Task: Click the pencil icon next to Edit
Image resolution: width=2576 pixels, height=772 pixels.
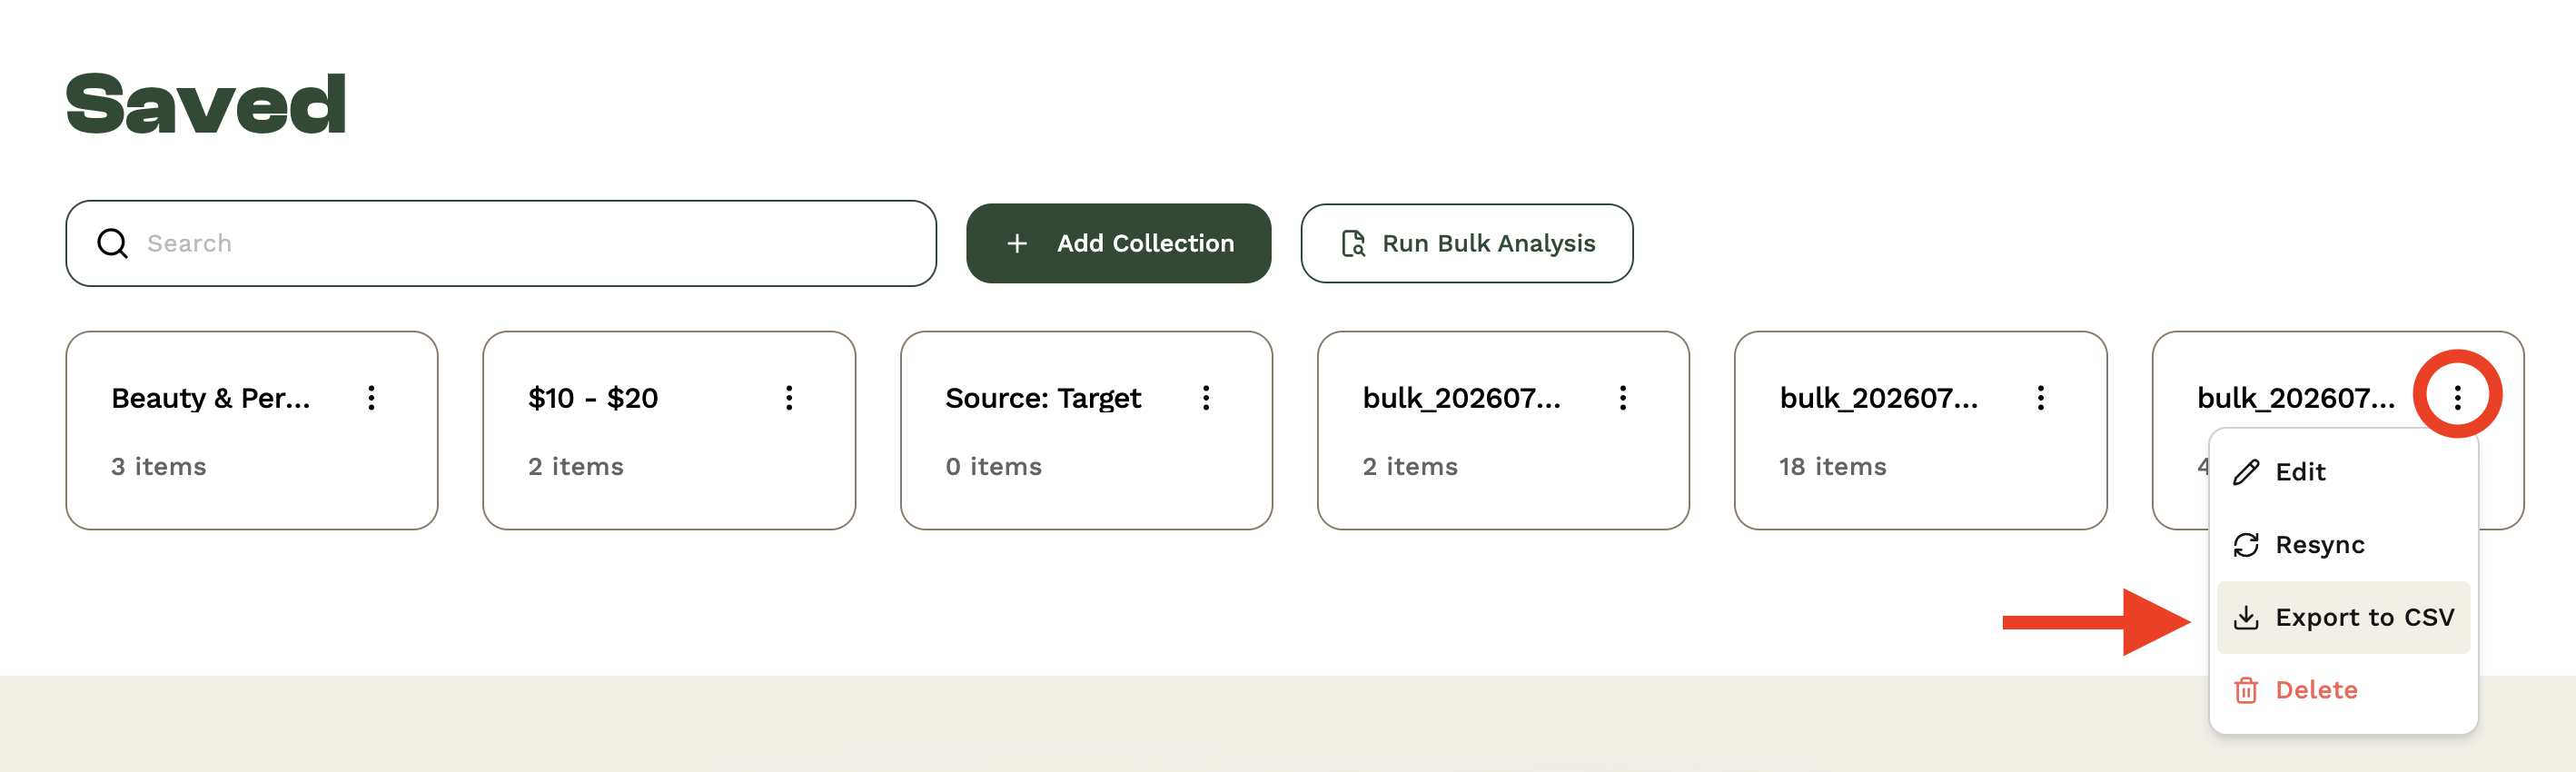Action: (x=2246, y=472)
